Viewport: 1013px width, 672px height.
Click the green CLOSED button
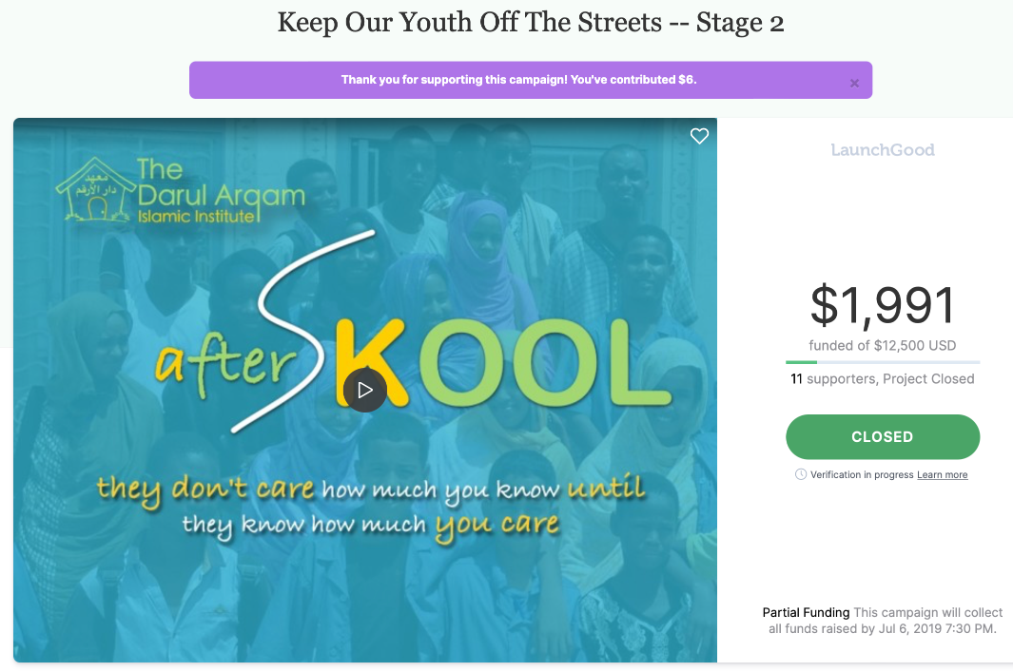883,436
